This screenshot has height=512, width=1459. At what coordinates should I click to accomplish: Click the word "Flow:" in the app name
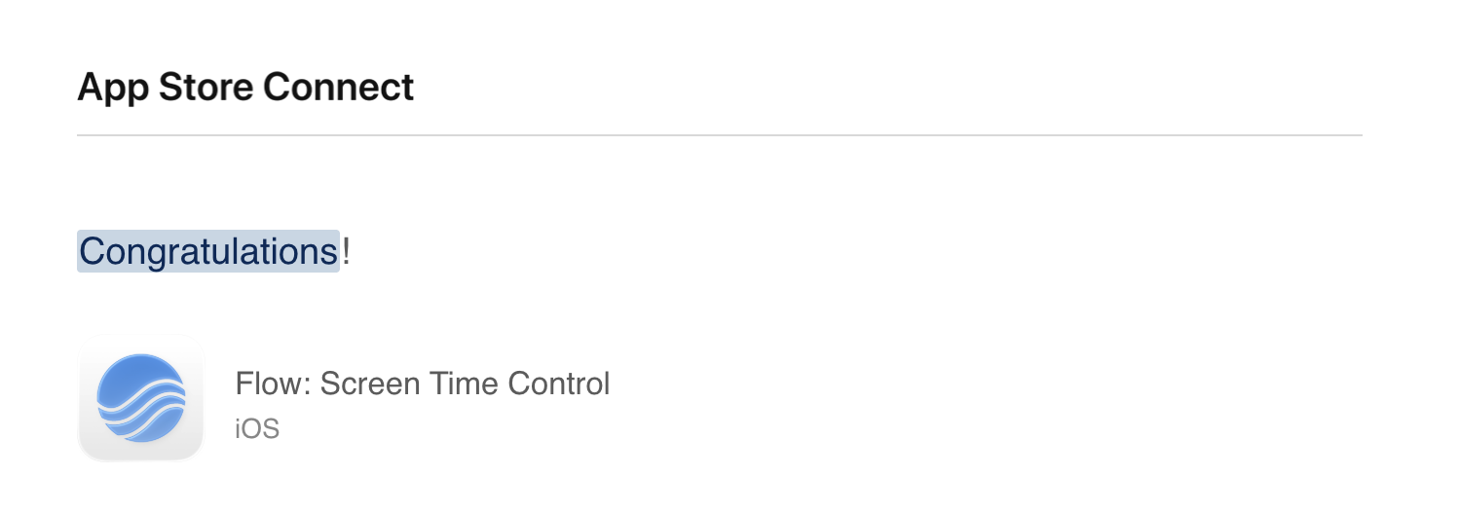273,384
